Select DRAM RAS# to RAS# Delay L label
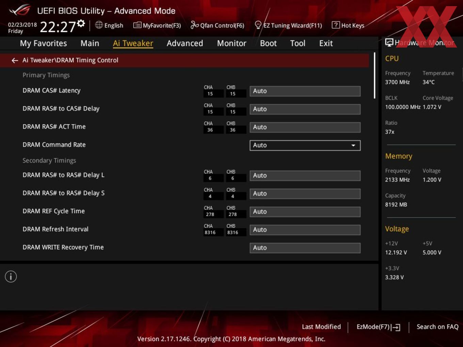Viewport: 463px width, 347px height. click(x=63, y=175)
